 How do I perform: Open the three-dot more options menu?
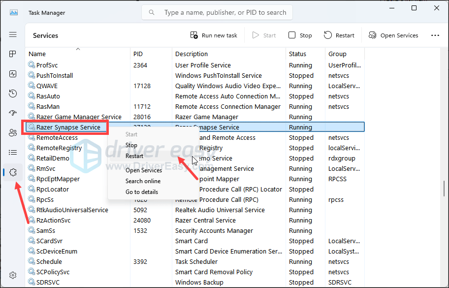435,35
